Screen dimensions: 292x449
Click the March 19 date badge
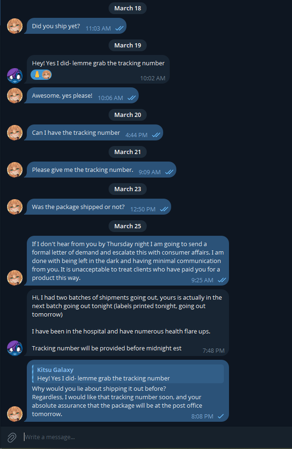coord(127,46)
